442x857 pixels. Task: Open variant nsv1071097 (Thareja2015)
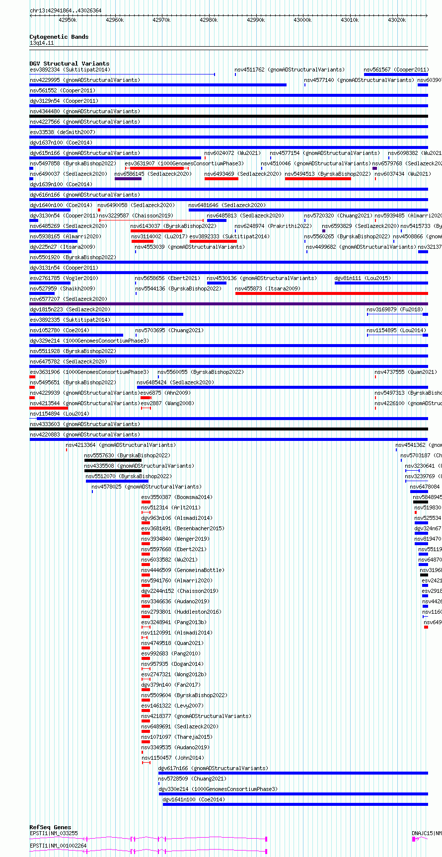tap(177, 737)
